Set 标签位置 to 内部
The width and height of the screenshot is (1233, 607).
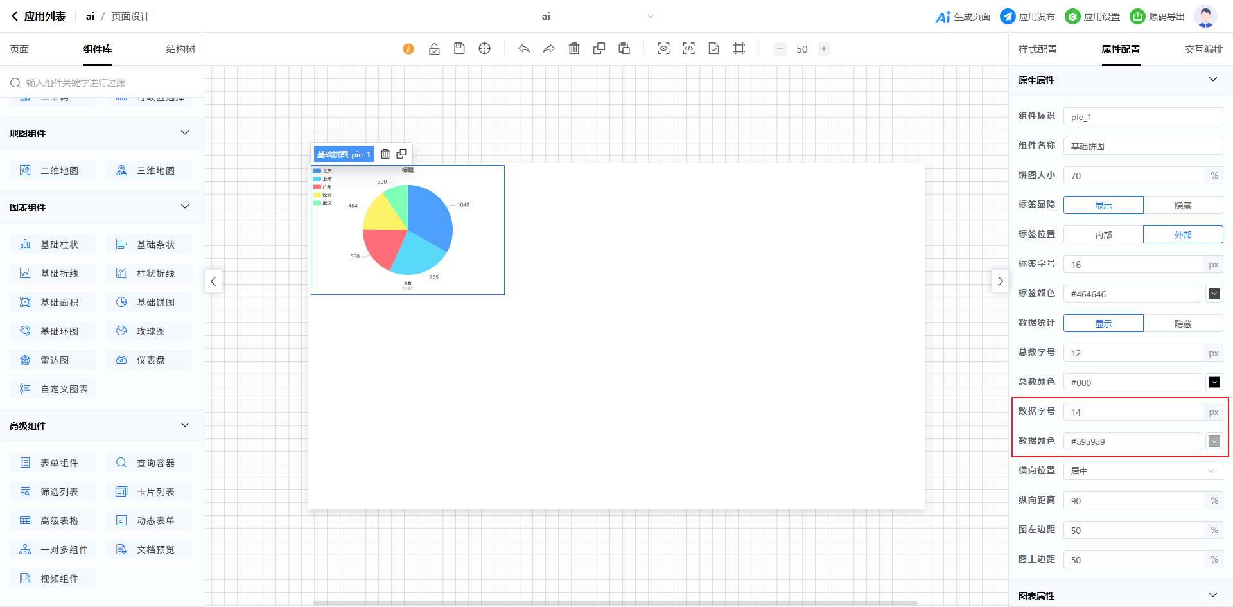point(1103,235)
